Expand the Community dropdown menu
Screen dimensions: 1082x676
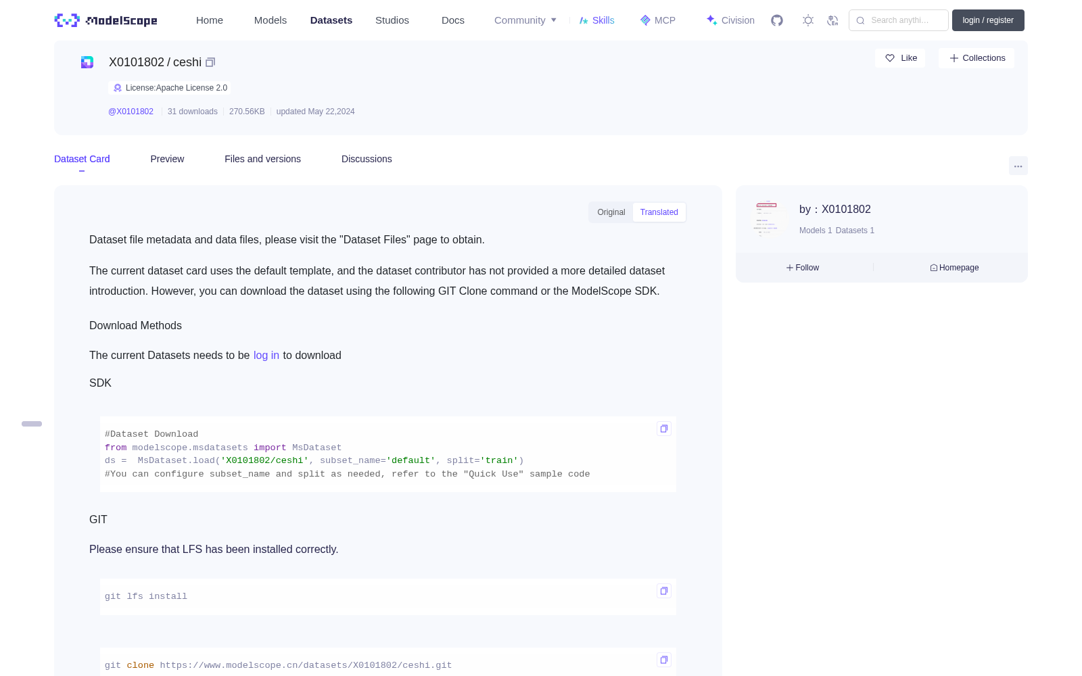click(525, 20)
